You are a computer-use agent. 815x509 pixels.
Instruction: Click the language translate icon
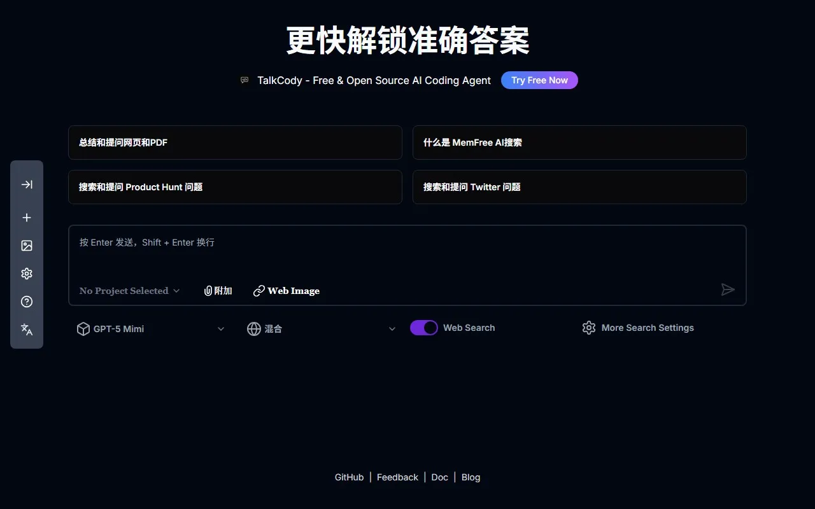coord(27,330)
